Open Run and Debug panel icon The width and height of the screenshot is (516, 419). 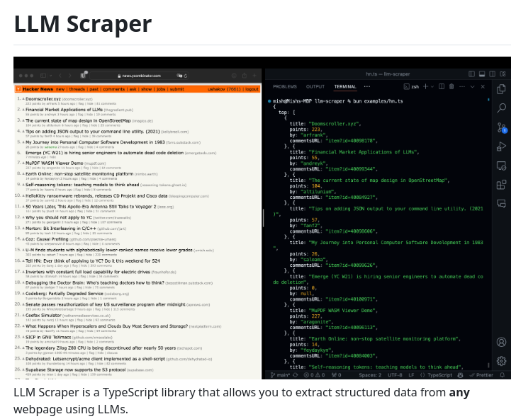[x=501, y=147]
